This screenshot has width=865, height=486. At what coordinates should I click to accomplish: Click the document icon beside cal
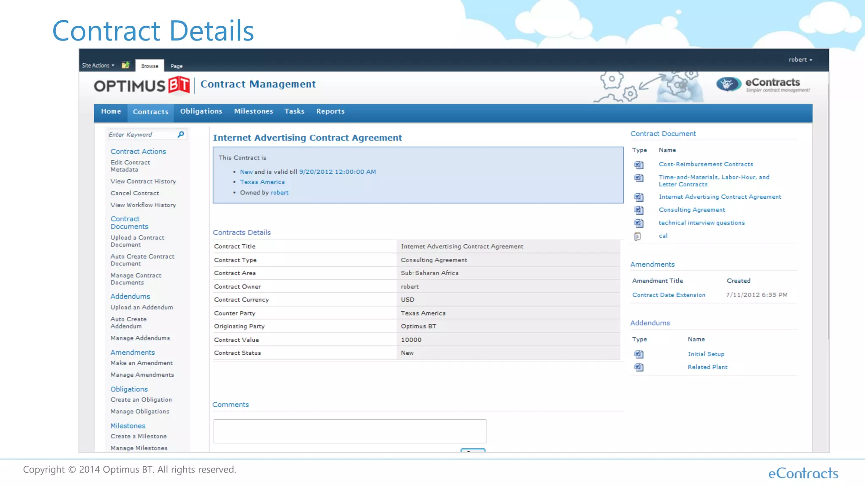pos(638,236)
